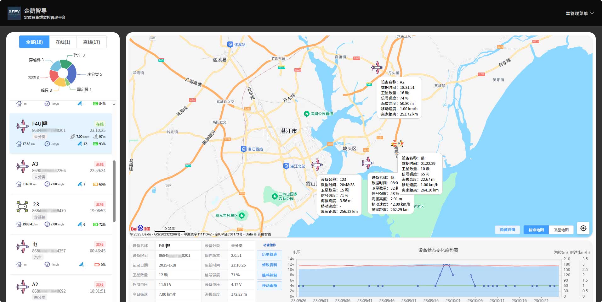
Task: Open 历史轨迹 history track
Action: pyautogui.click(x=269, y=255)
